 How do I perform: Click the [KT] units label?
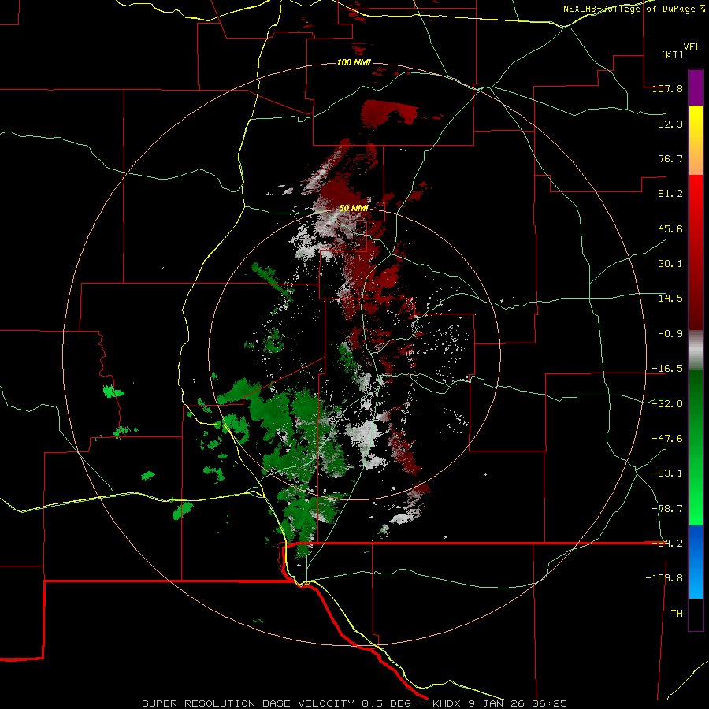point(672,54)
